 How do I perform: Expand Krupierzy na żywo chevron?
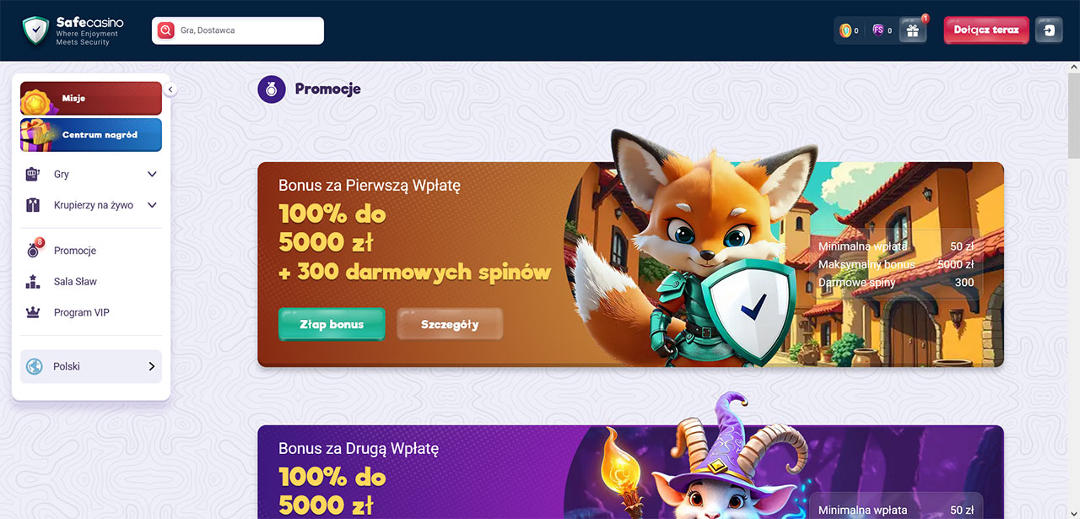152,205
